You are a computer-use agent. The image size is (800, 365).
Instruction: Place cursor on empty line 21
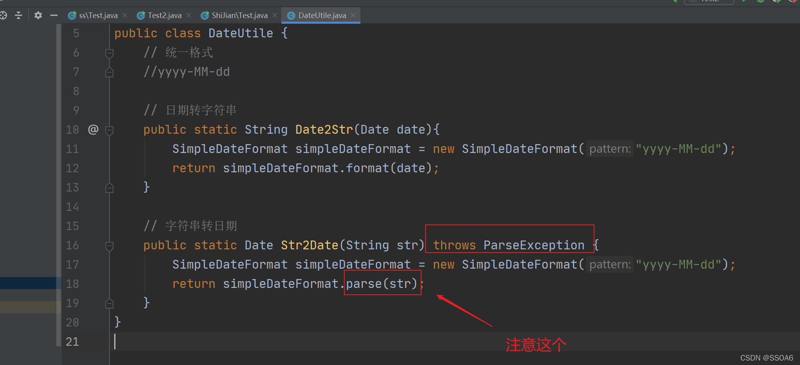454,341
